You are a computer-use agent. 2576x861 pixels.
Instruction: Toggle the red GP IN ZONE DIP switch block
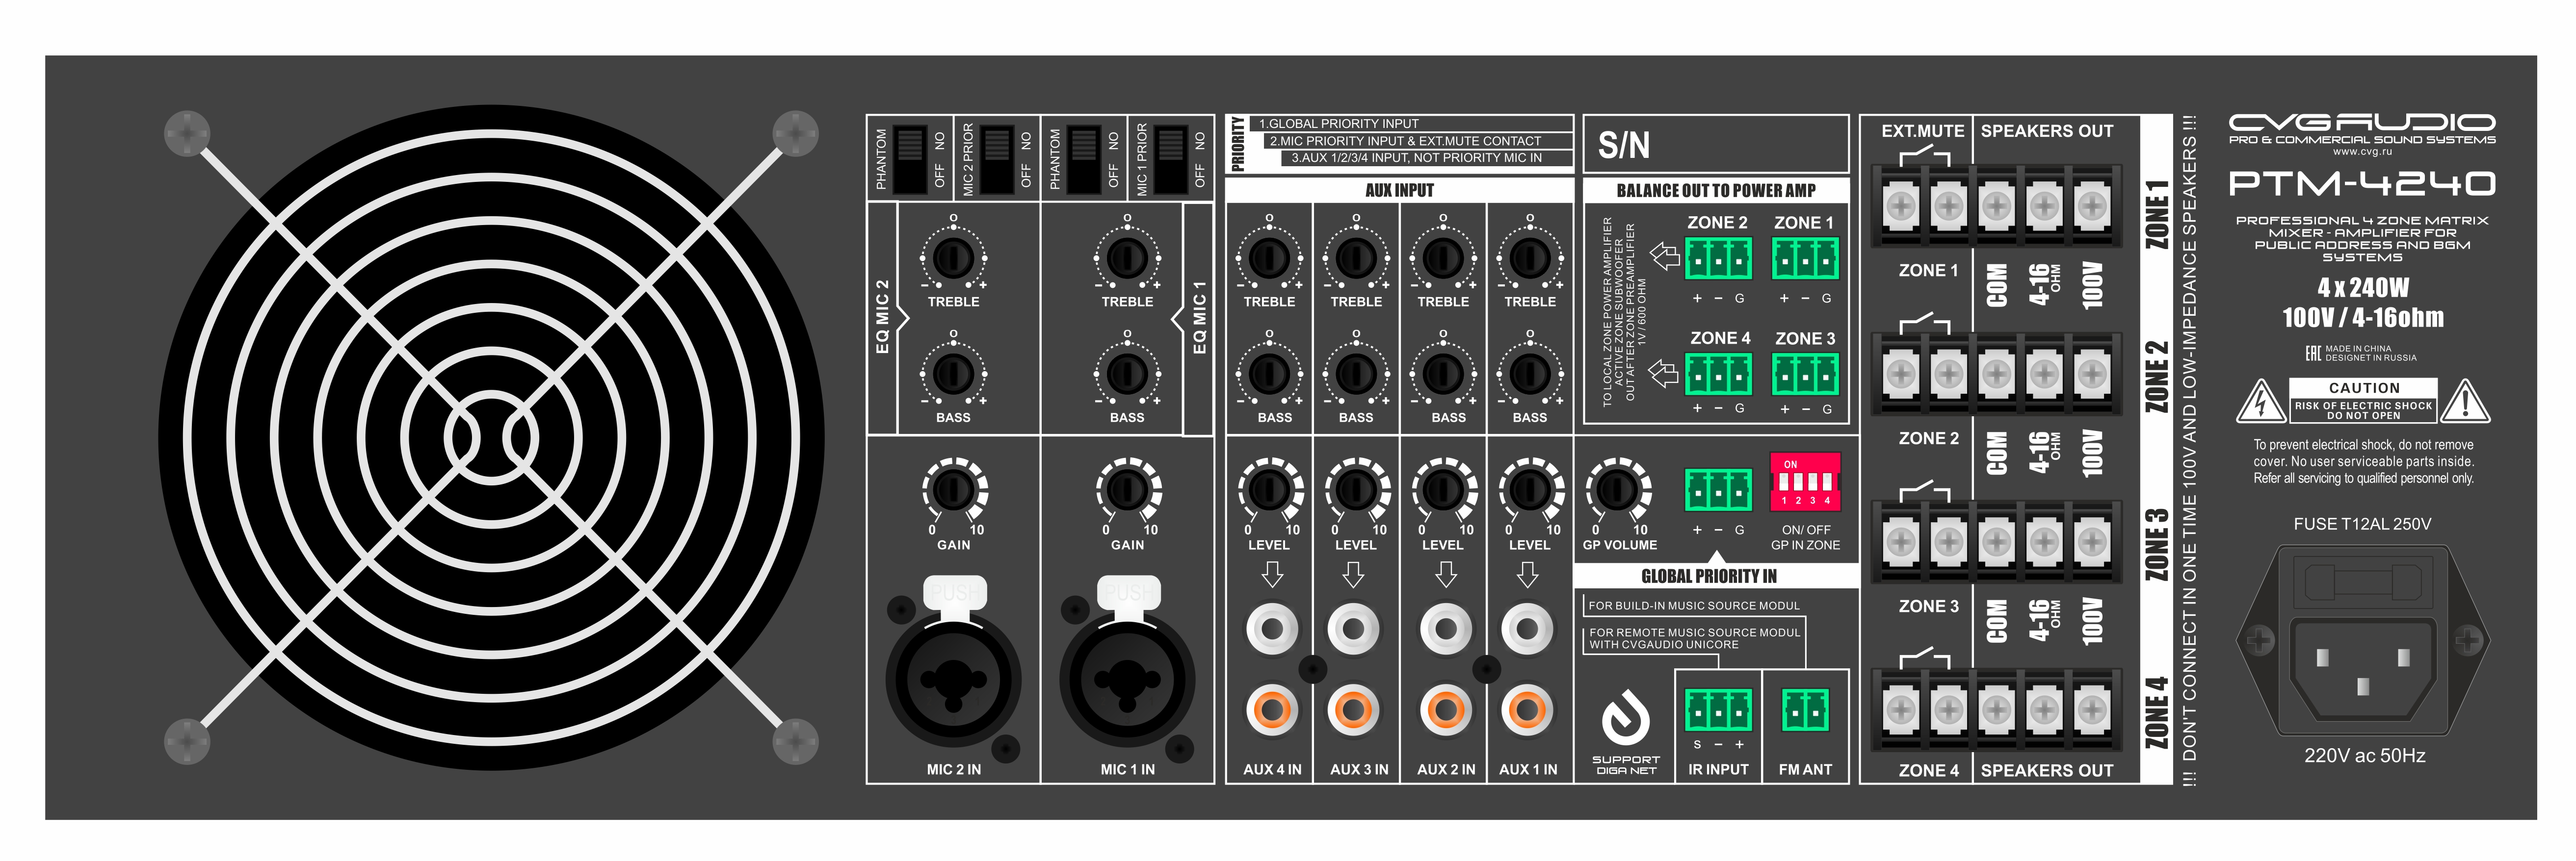[x=1805, y=482]
